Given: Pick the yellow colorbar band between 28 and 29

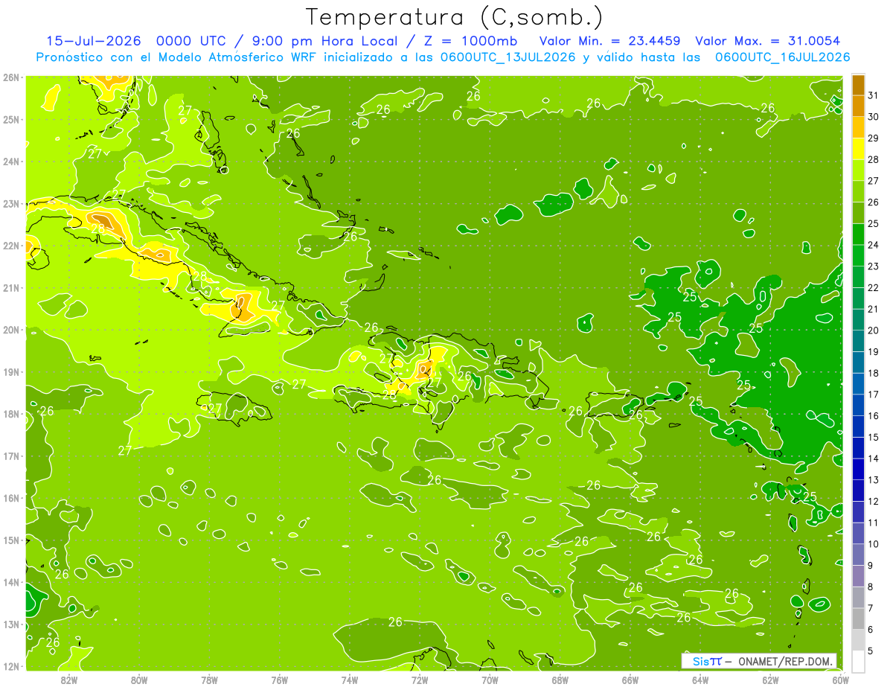Looking at the screenshot, I should [x=858, y=150].
